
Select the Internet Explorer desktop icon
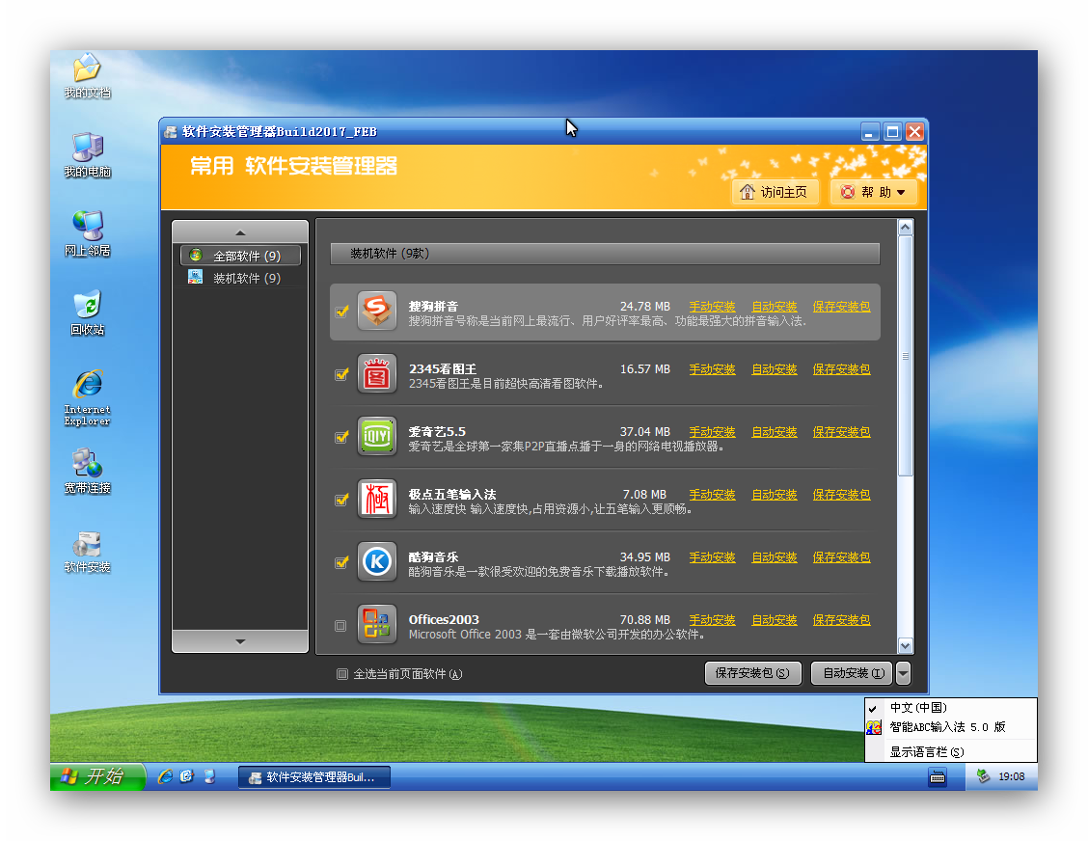[x=88, y=397]
